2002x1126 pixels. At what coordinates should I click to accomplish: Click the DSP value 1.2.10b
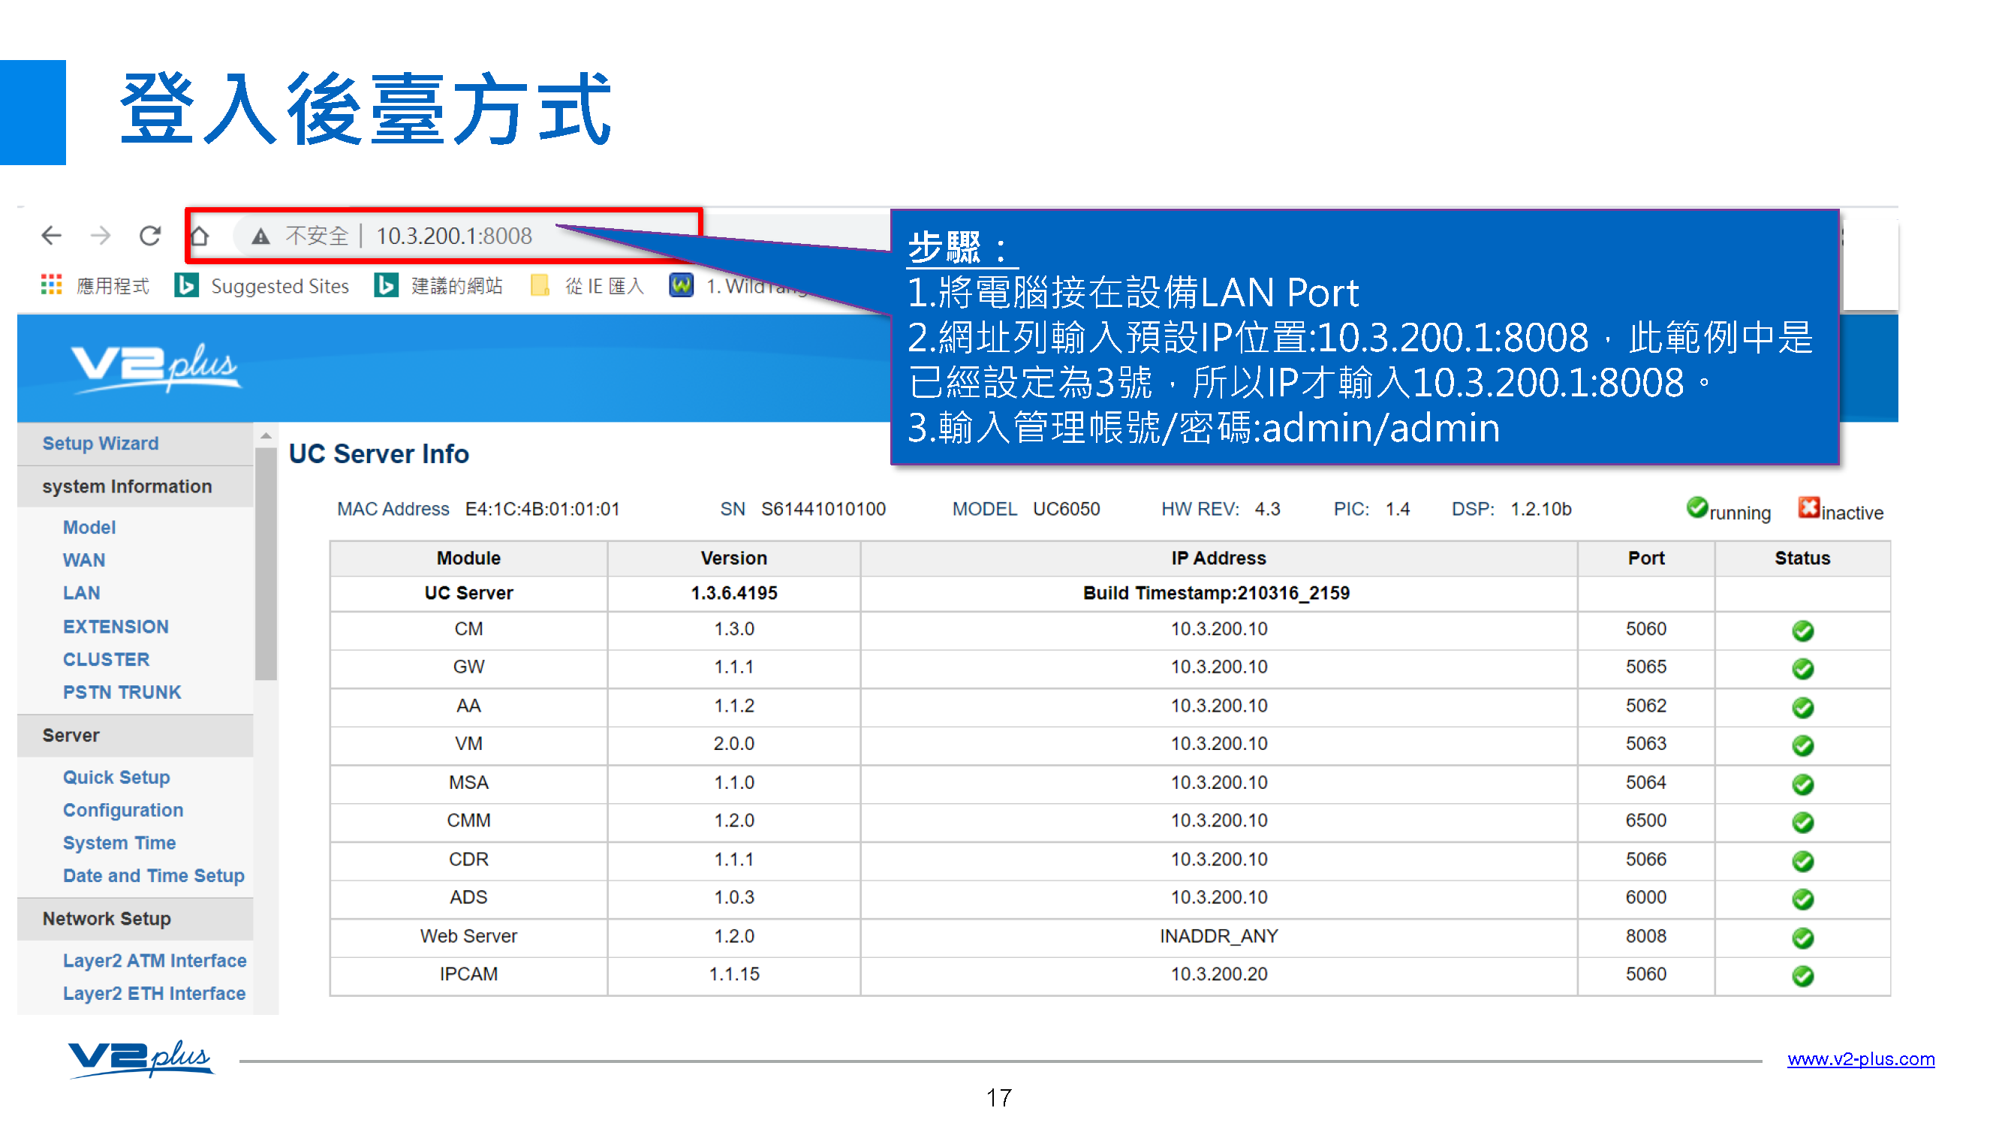pos(1540,509)
